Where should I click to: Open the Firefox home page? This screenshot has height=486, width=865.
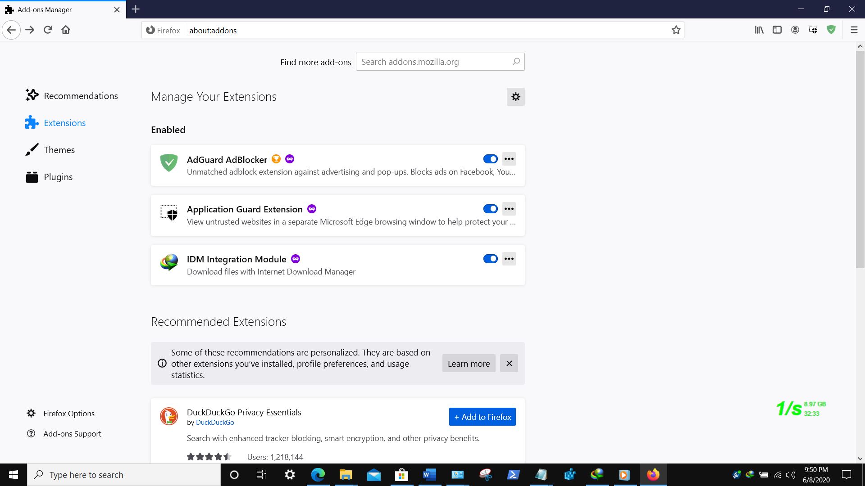[66, 30]
